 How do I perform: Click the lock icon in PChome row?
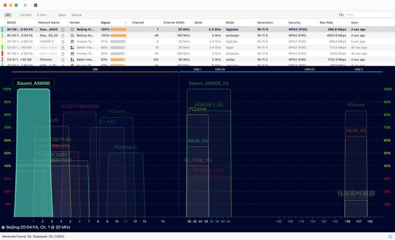pos(63,59)
